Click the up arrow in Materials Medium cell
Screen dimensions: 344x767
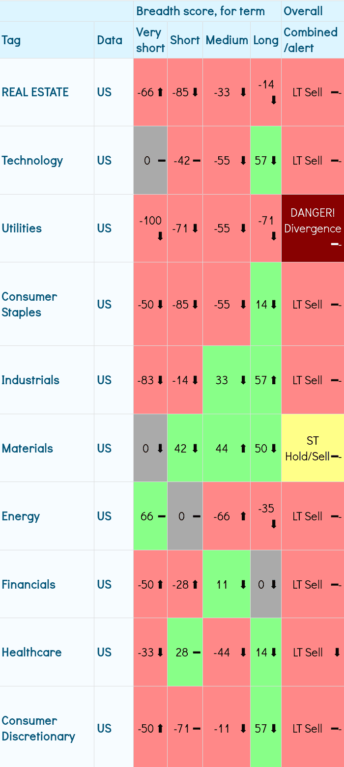(243, 448)
